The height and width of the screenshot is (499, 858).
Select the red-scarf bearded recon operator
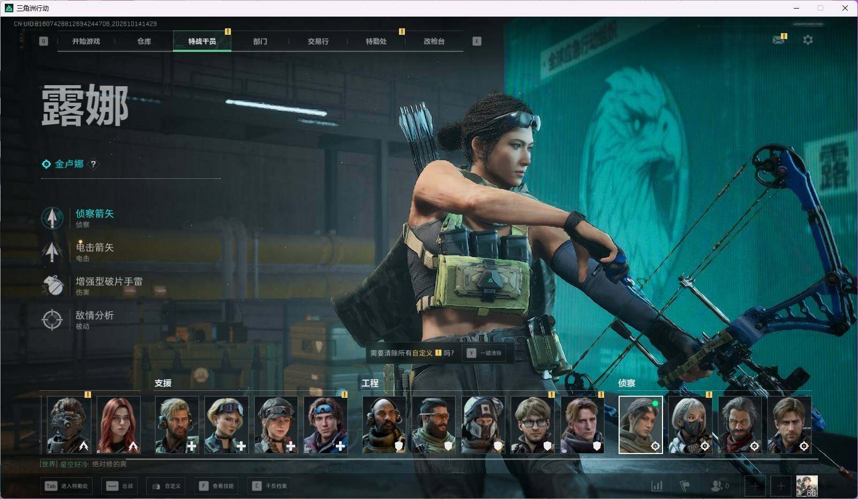click(740, 425)
